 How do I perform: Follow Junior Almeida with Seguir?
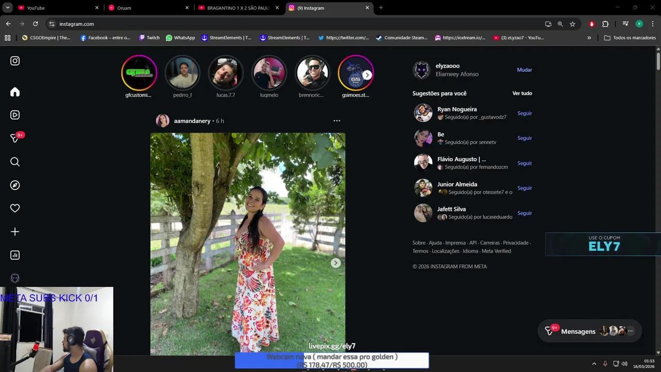coord(525,188)
